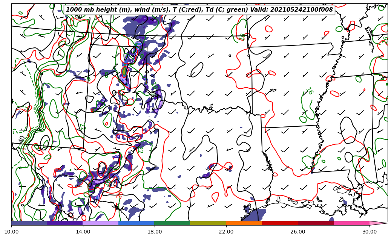Screen dimensions: 391x238
Task: Click the 22.00 colorbar tick label
Action: coord(226,232)
